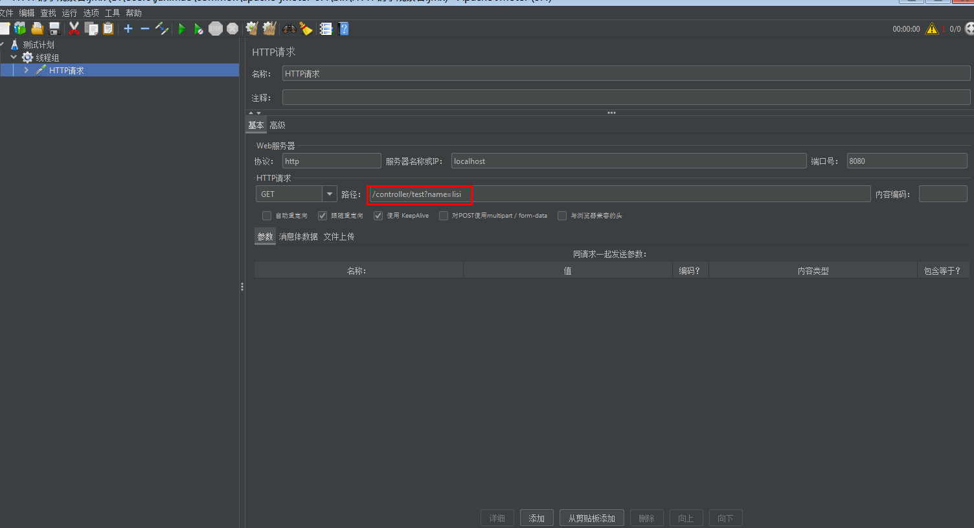
Task: Switch to the 文件上传 tab
Action: coord(339,236)
